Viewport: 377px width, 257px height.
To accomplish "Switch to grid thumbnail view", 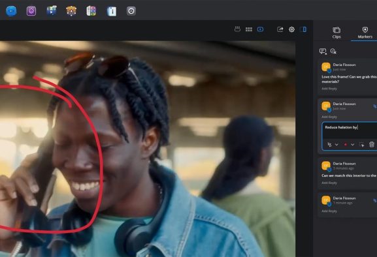I will tap(249, 29).
